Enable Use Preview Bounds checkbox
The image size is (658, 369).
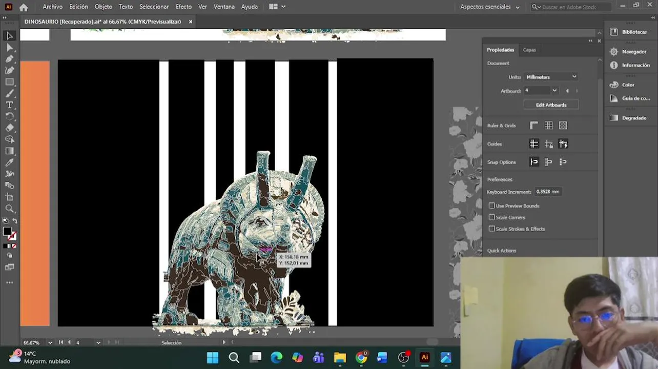click(491, 206)
